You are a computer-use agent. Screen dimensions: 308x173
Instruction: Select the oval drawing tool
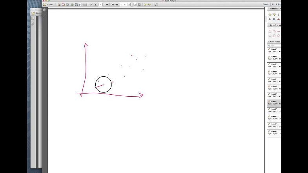(274, 36)
